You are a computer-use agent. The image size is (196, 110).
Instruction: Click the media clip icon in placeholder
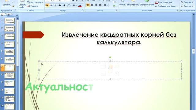117,73
